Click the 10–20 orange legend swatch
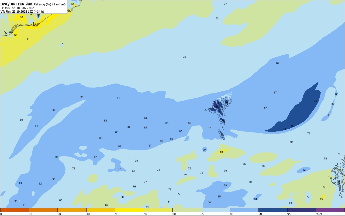 click(x=43, y=210)
